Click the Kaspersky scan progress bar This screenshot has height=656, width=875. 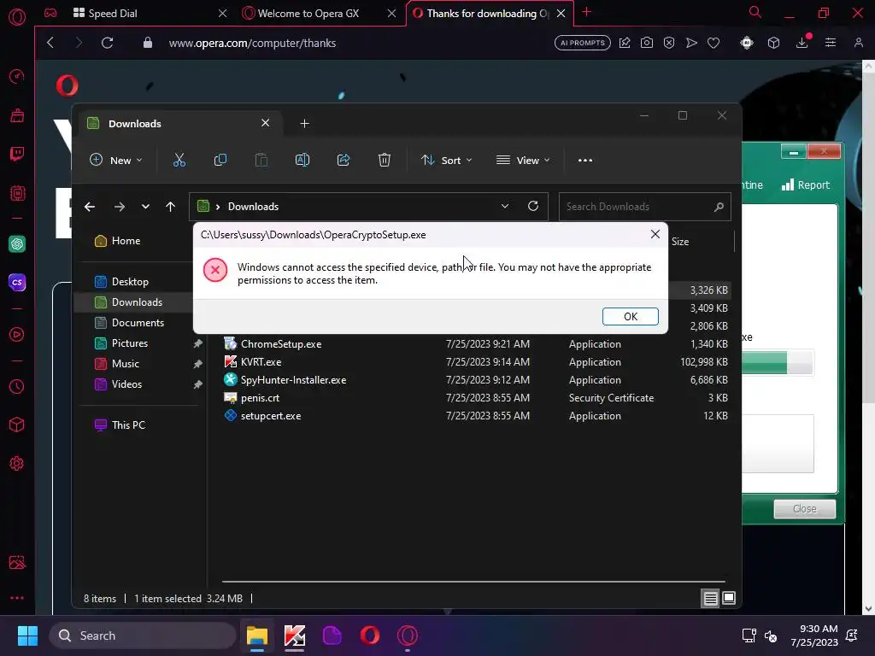pos(778,362)
